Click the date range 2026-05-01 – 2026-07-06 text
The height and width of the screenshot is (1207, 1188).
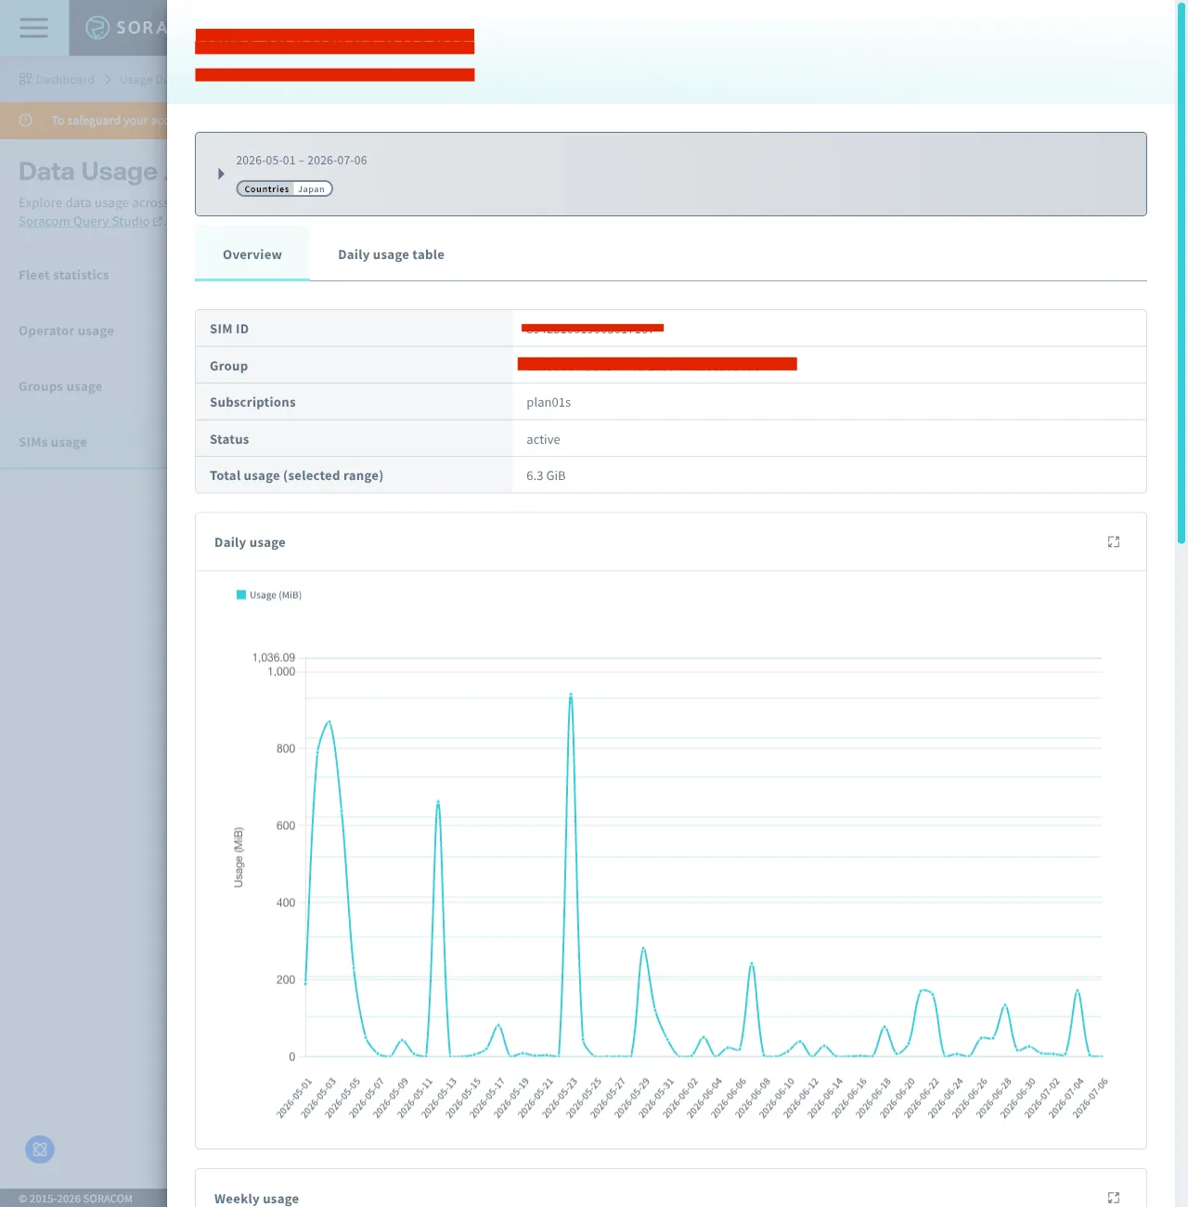pos(302,161)
